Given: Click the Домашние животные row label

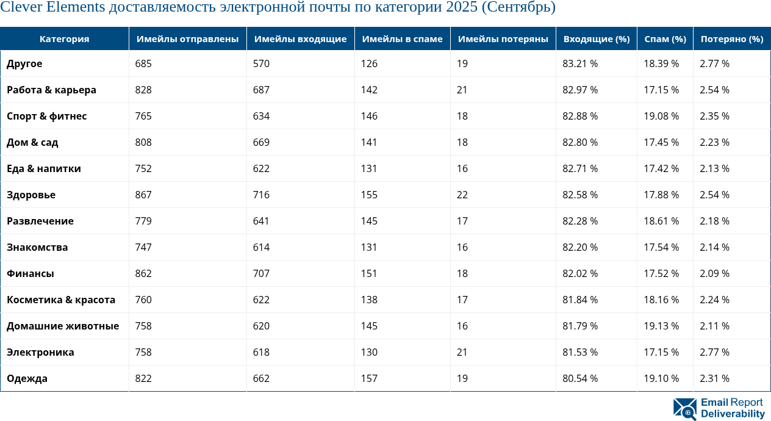Looking at the screenshot, I should pyautogui.click(x=63, y=326).
